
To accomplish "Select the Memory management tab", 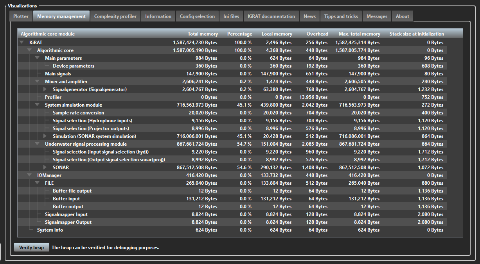I will (x=61, y=16).
